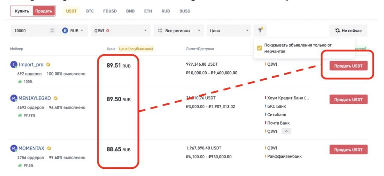The image size is (384, 176).
Task: Click the 88.65 RUB price
Action: [118, 149]
